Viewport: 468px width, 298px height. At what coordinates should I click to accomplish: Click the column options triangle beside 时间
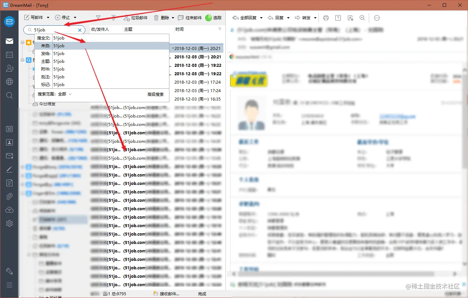coord(220,29)
